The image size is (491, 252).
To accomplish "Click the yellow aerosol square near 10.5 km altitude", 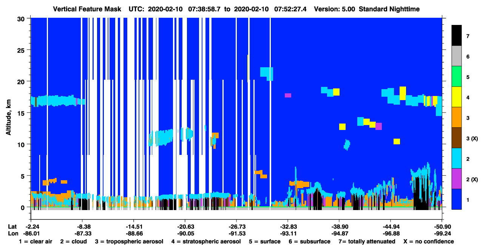I will [x=397, y=141].
